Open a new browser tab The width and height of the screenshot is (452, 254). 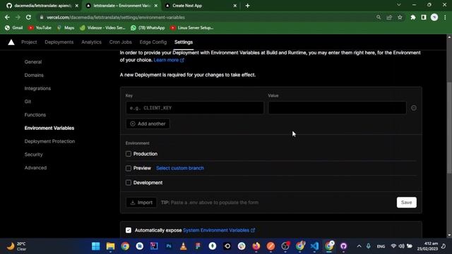click(247, 6)
